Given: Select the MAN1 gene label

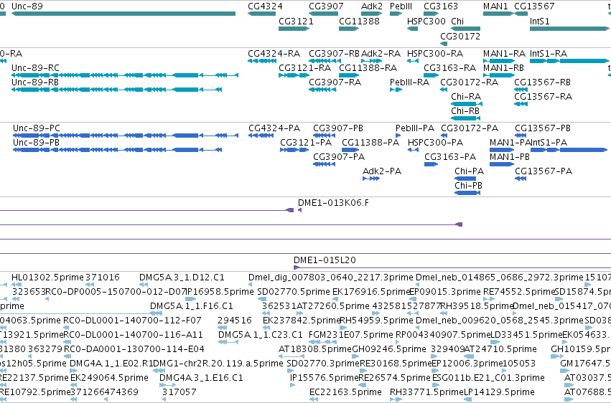Looking at the screenshot, I should (495, 6).
